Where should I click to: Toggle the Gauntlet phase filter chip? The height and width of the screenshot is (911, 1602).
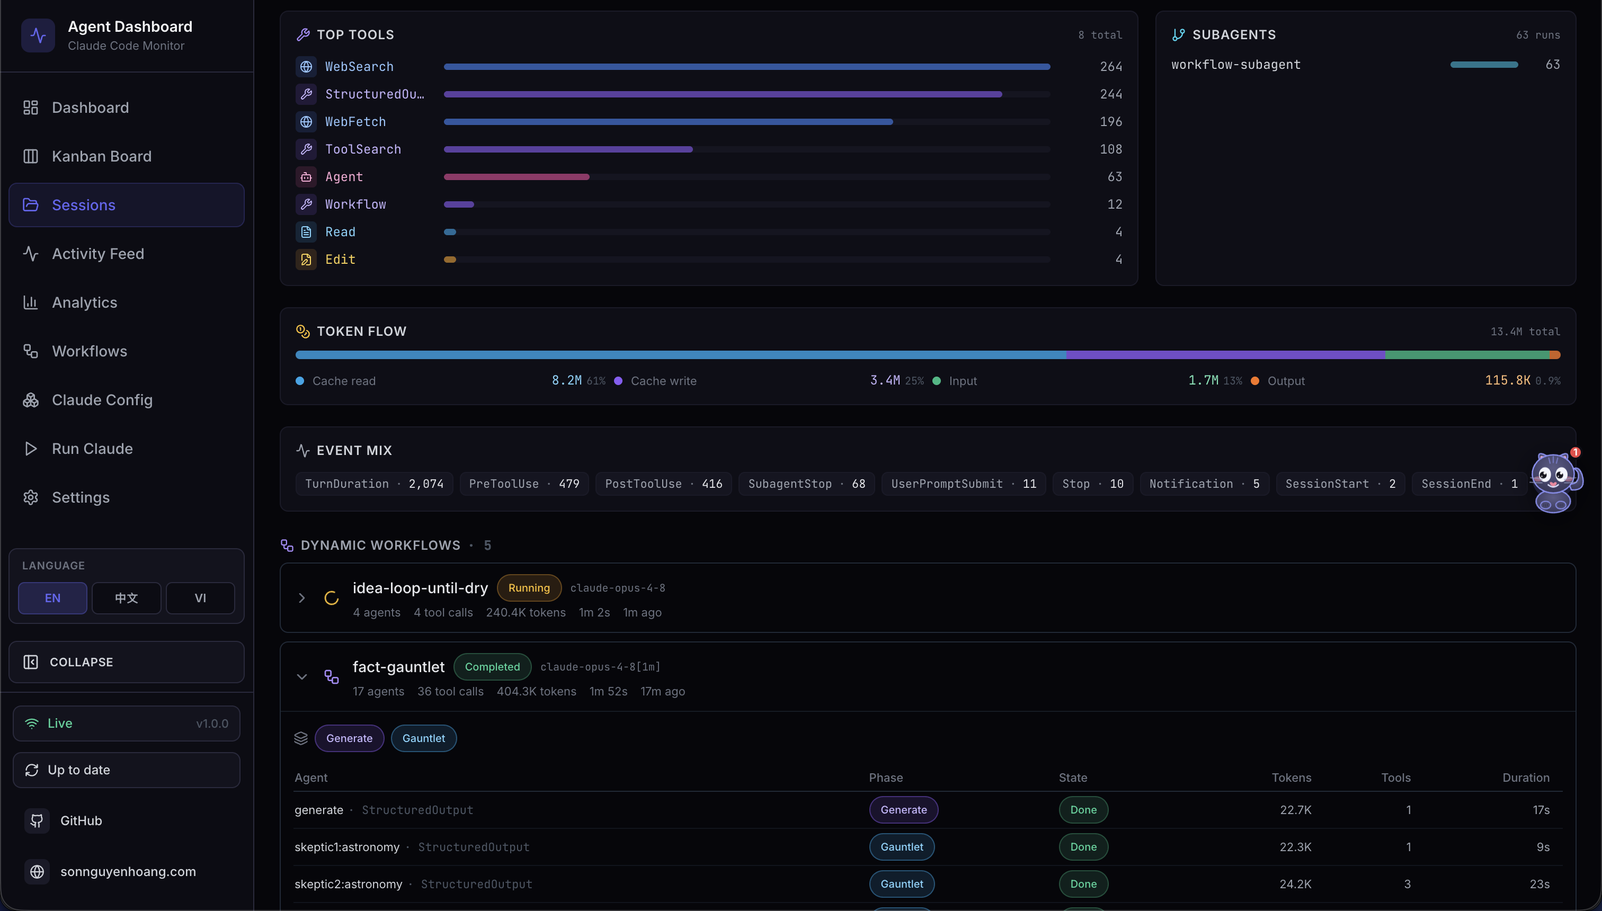[x=424, y=738]
